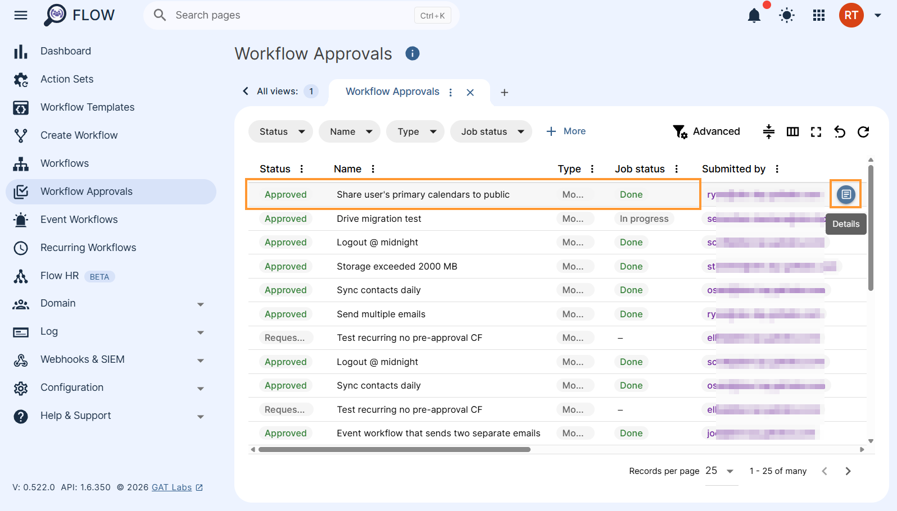Expand the Domain sidebar section
Screen dimensions: 897x511
111,304
